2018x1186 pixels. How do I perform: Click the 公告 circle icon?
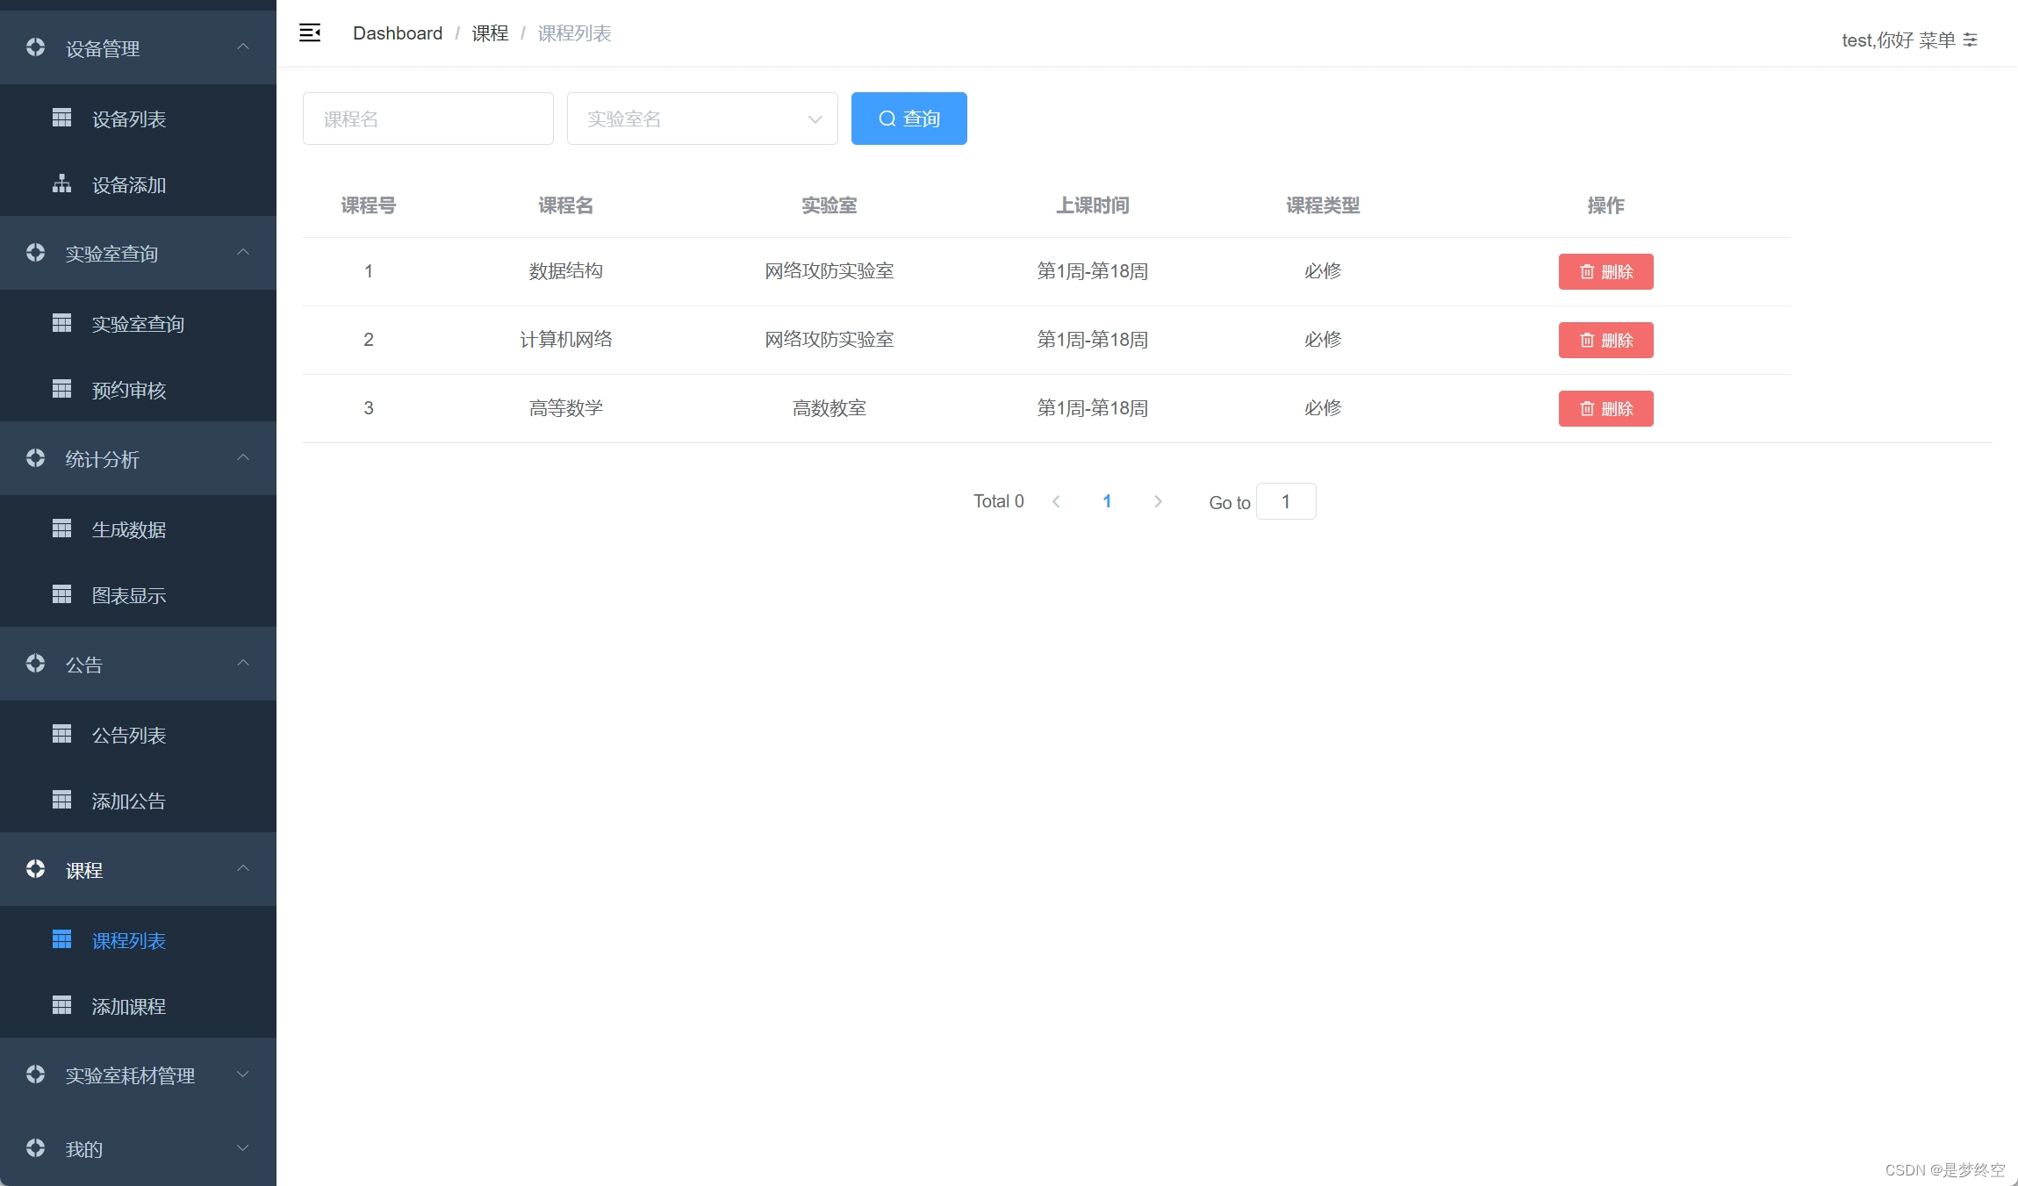[35, 664]
